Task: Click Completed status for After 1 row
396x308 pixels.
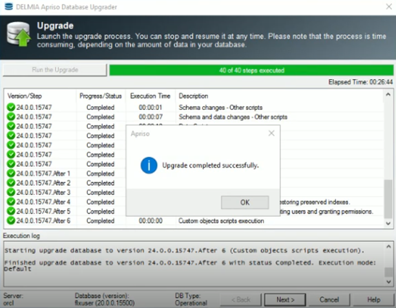Action: pyautogui.click(x=100, y=173)
